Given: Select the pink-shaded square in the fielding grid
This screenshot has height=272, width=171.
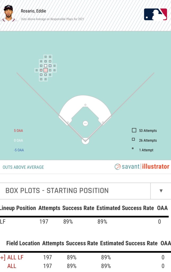Looking at the screenshot, I should (x=46, y=70).
